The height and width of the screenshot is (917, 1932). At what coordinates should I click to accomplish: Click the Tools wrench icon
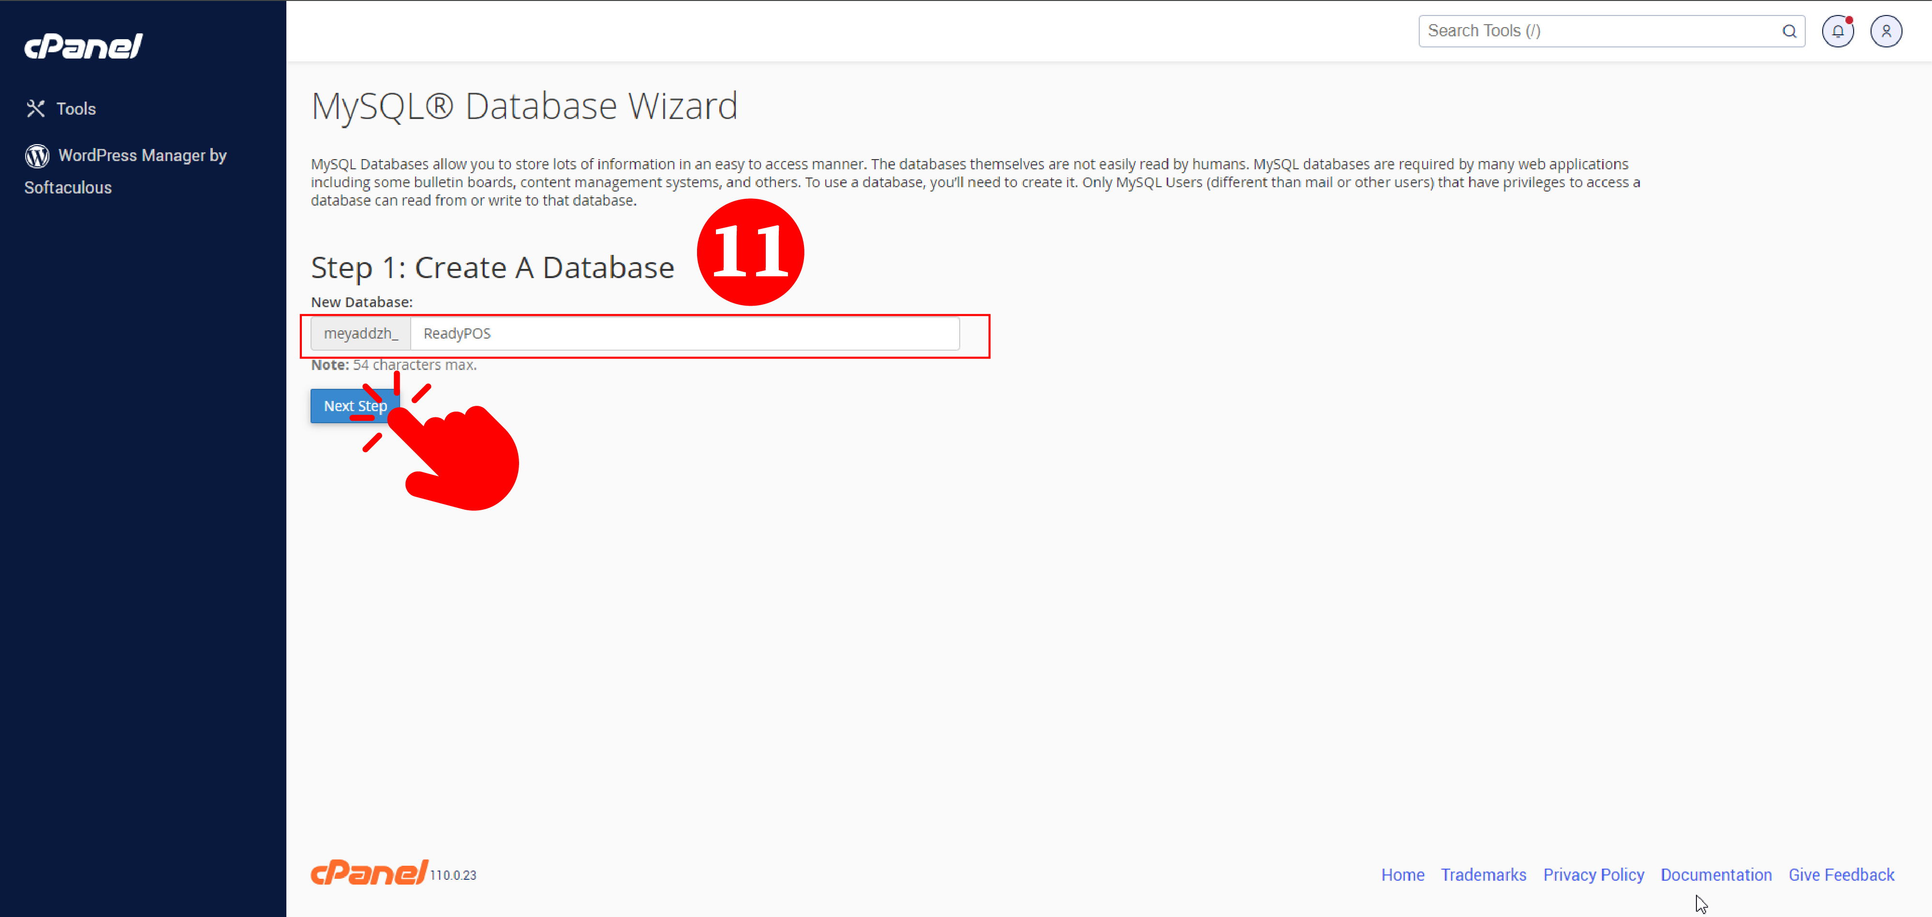click(35, 109)
